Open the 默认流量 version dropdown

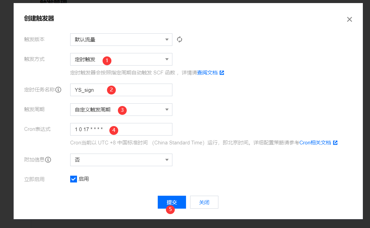pos(121,39)
